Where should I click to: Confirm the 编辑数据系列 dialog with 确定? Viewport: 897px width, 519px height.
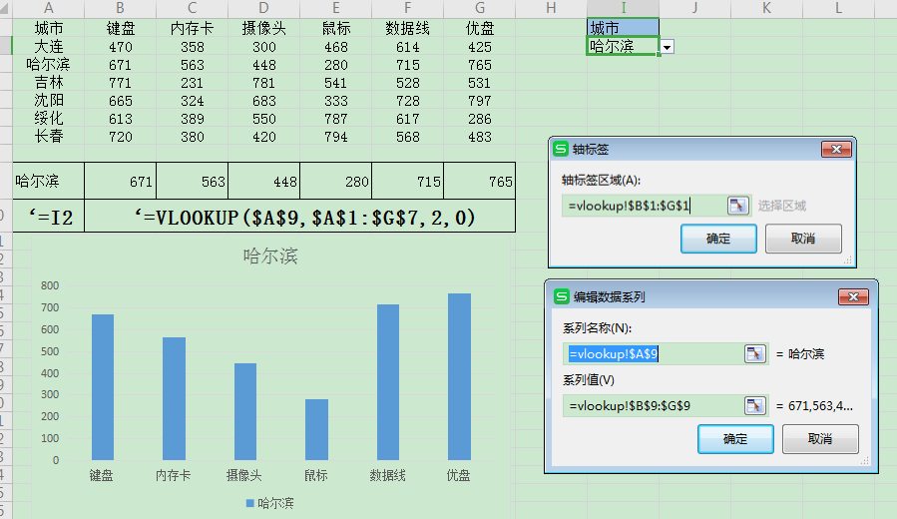pos(735,439)
